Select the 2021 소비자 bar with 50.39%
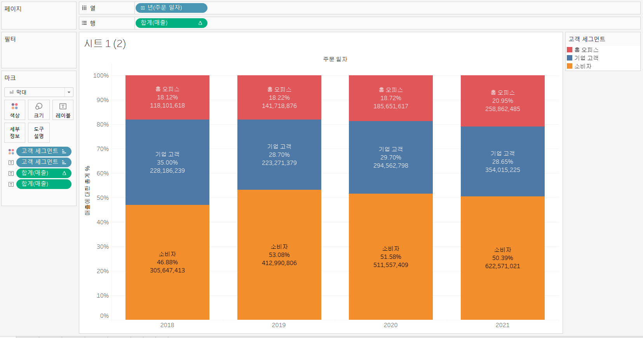Viewport: 643px width, 338px height. coord(503,258)
